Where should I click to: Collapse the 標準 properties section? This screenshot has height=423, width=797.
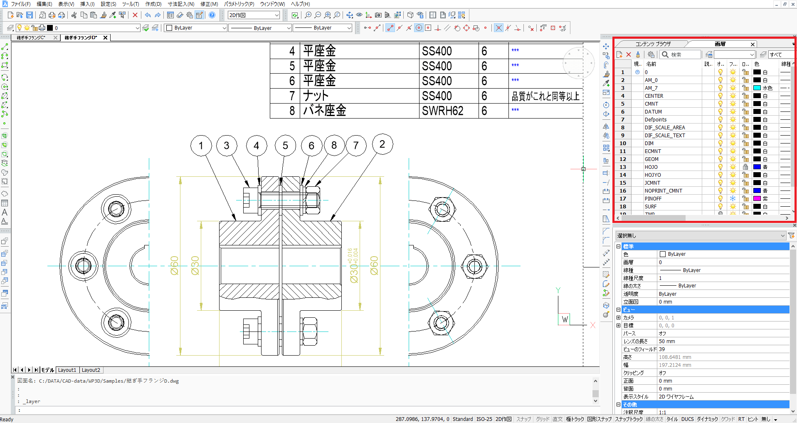[618, 246]
